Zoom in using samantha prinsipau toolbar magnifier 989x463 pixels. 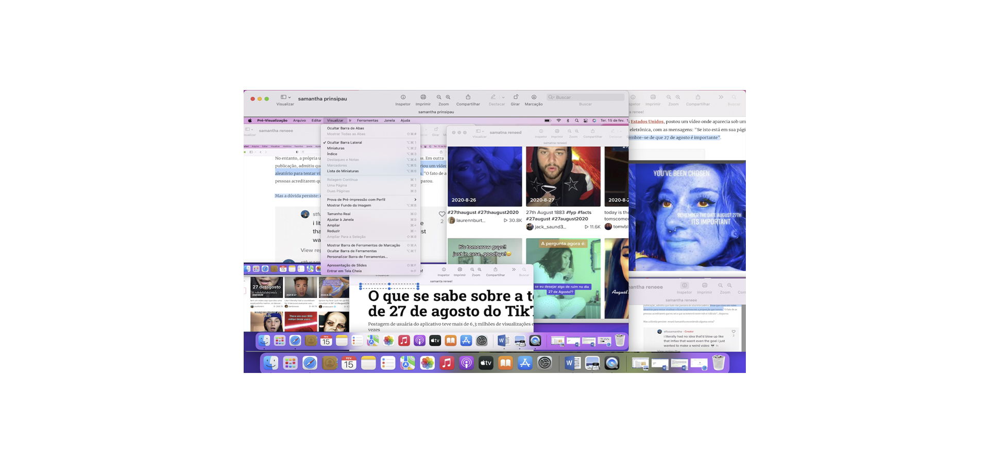coord(448,97)
